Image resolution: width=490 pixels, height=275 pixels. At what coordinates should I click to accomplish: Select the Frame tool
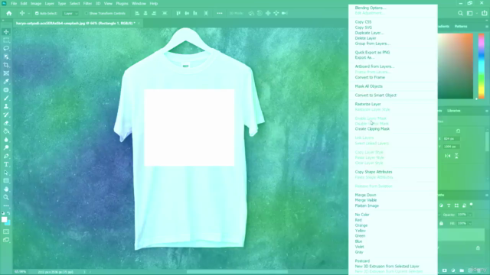[6, 73]
